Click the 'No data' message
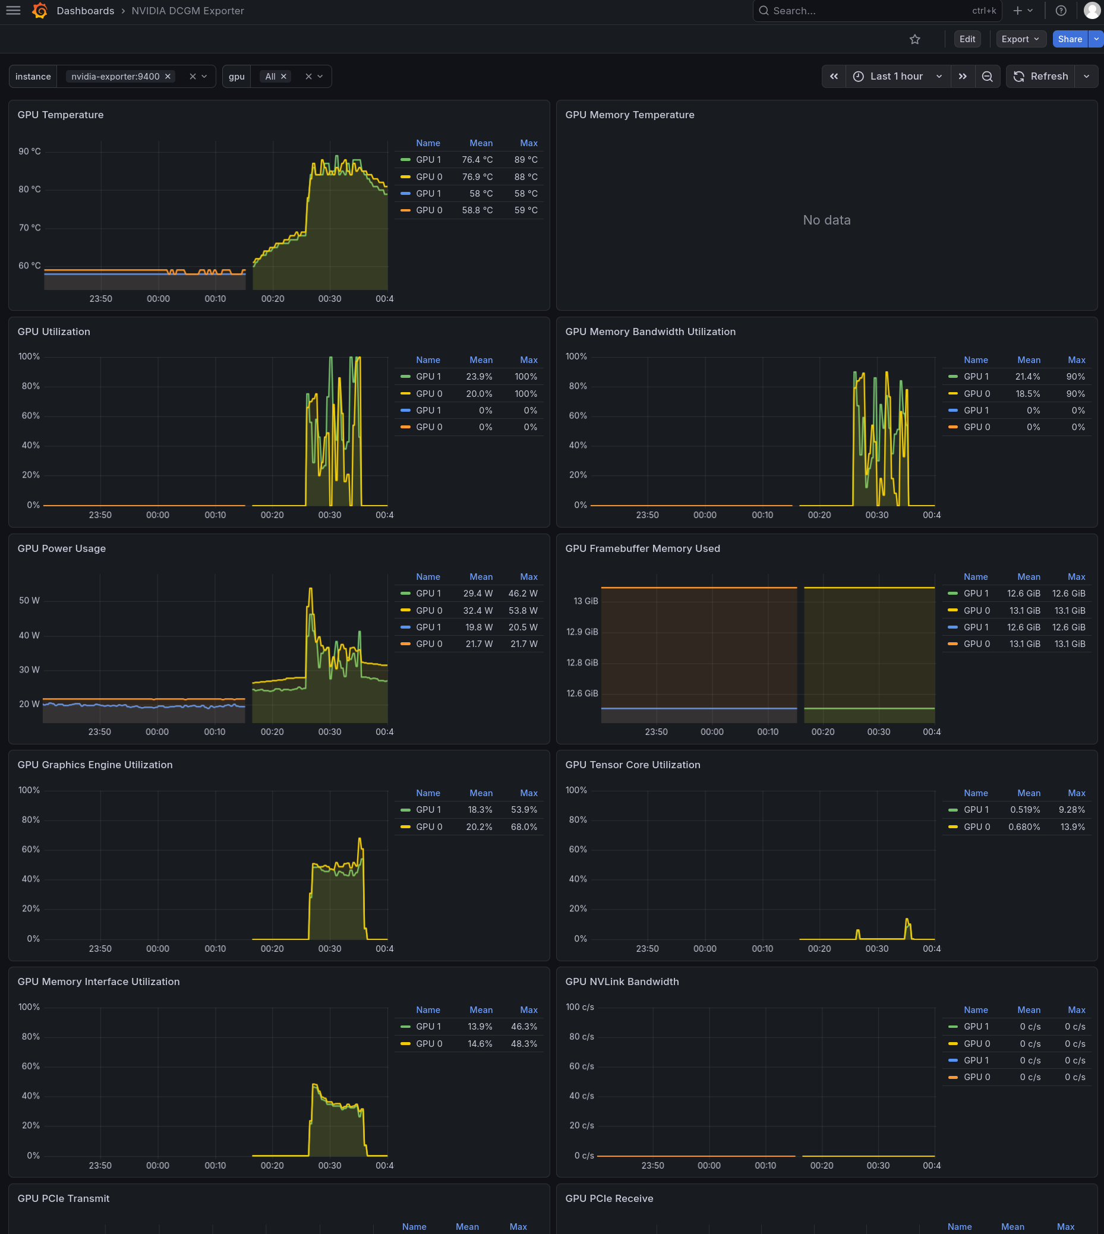Image resolution: width=1104 pixels, height=1234 pixels. (x=826, y=220)
